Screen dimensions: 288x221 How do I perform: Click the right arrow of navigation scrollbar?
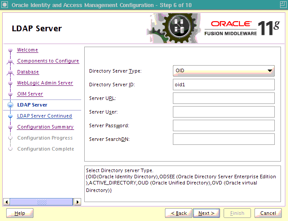pos(77,202)
